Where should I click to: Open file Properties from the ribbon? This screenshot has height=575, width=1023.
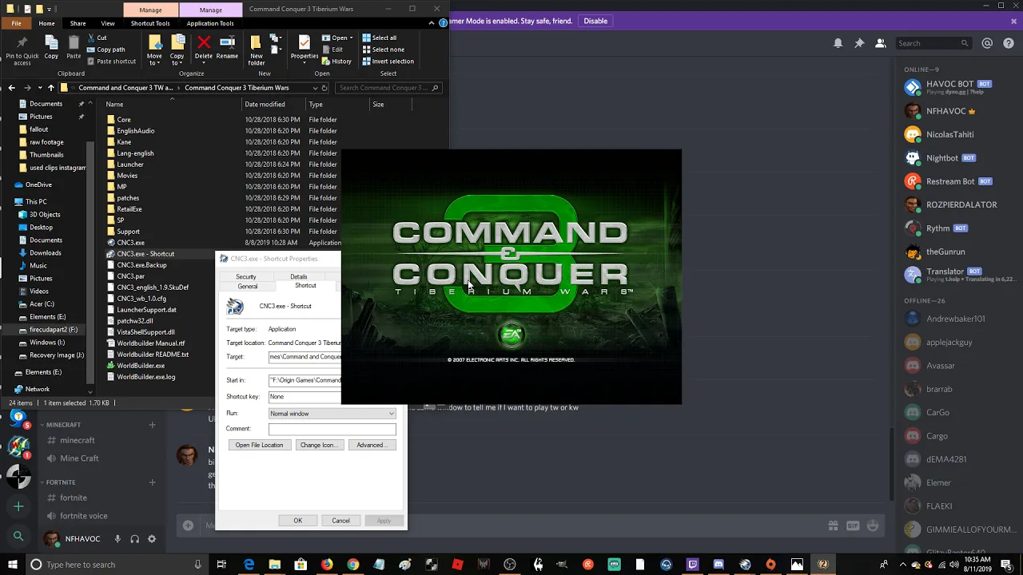pyautogui.click(x=304, y=48)
